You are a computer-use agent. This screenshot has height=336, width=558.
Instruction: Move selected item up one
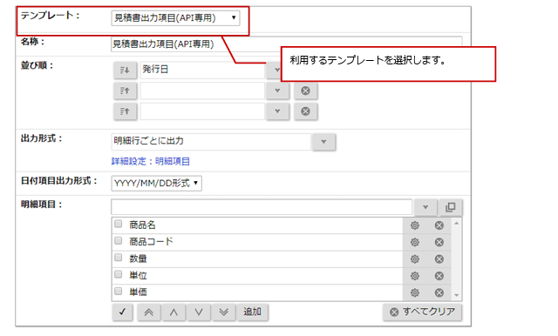pyautogui.click(x=174, y=312)
